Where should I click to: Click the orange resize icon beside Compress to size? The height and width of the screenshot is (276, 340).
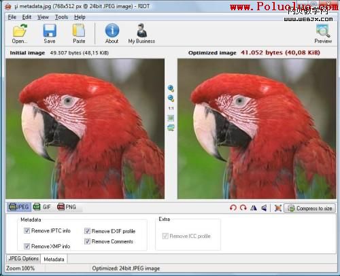[x=278, y=208]
